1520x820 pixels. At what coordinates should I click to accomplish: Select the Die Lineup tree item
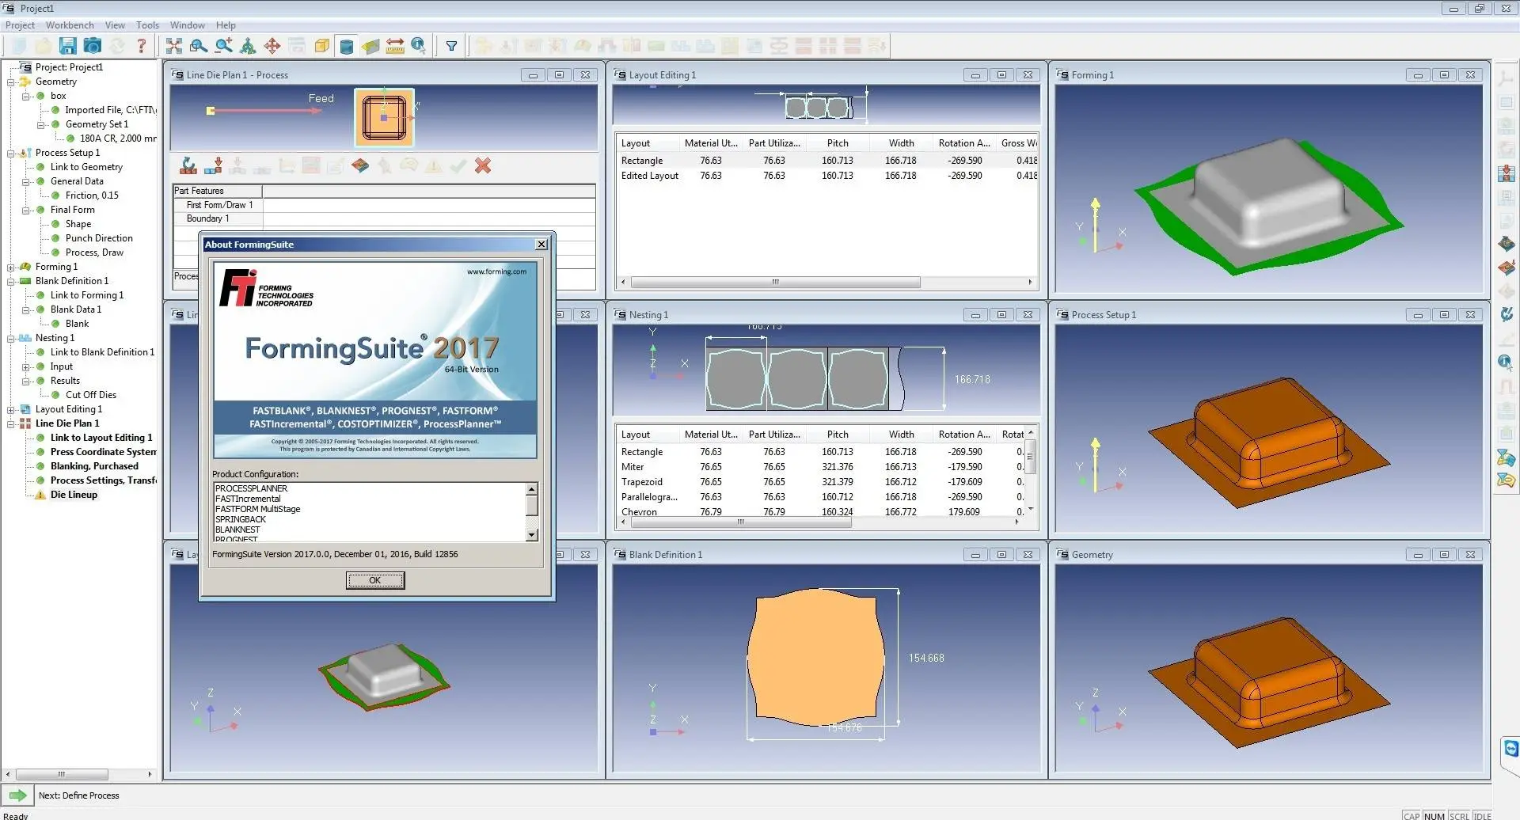[x=74, y=495]
